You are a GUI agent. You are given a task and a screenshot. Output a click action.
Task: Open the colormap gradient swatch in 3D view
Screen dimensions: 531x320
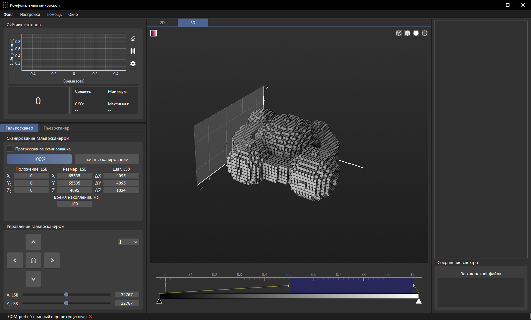click(x=153, y=33)
